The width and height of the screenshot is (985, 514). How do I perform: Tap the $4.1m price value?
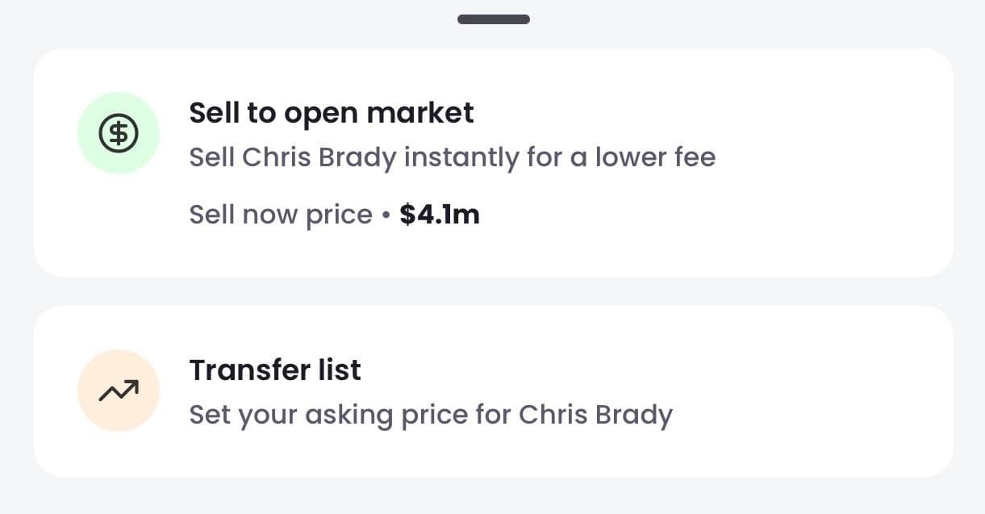tap(440, 215)
